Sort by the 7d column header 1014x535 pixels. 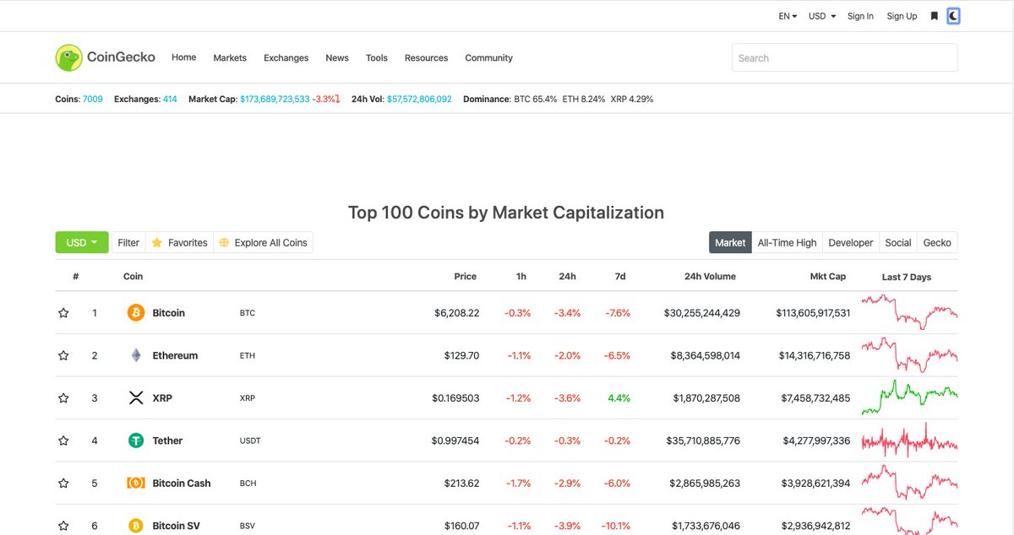coord(620,277)
